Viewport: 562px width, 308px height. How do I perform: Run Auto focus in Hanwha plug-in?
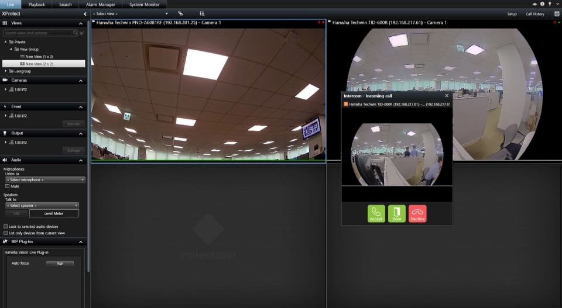click(60, 263)
